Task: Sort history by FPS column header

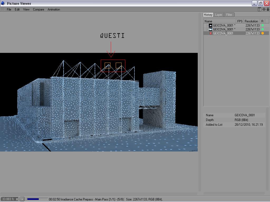Action: pyautogui.click(x=240, y=21)
